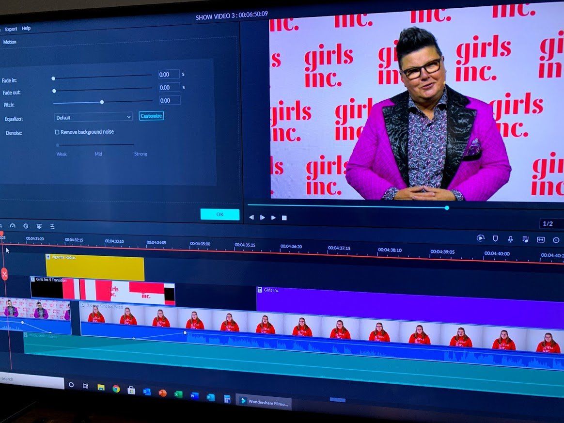Step back one frame in preview
This screenshot has height=423, width=564.
pos(251,217)
